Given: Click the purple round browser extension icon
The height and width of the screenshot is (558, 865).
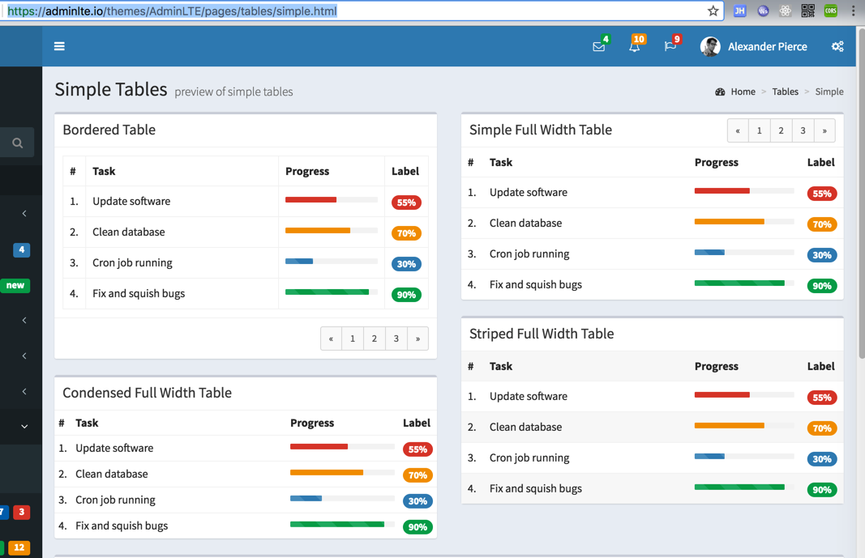Looking at the screenshot, I should coord(763,11).
